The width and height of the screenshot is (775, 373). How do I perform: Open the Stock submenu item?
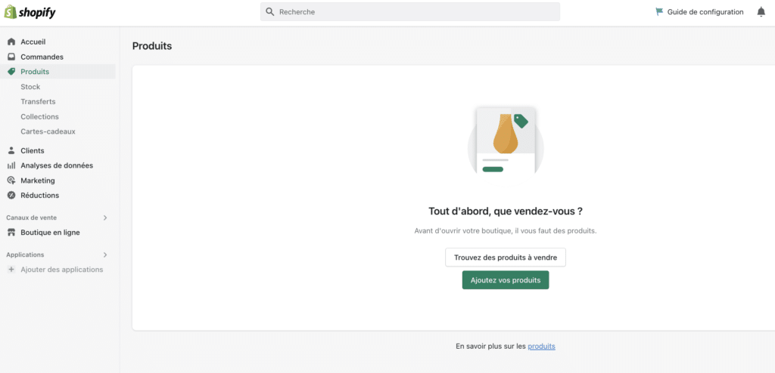click(30, 87)
